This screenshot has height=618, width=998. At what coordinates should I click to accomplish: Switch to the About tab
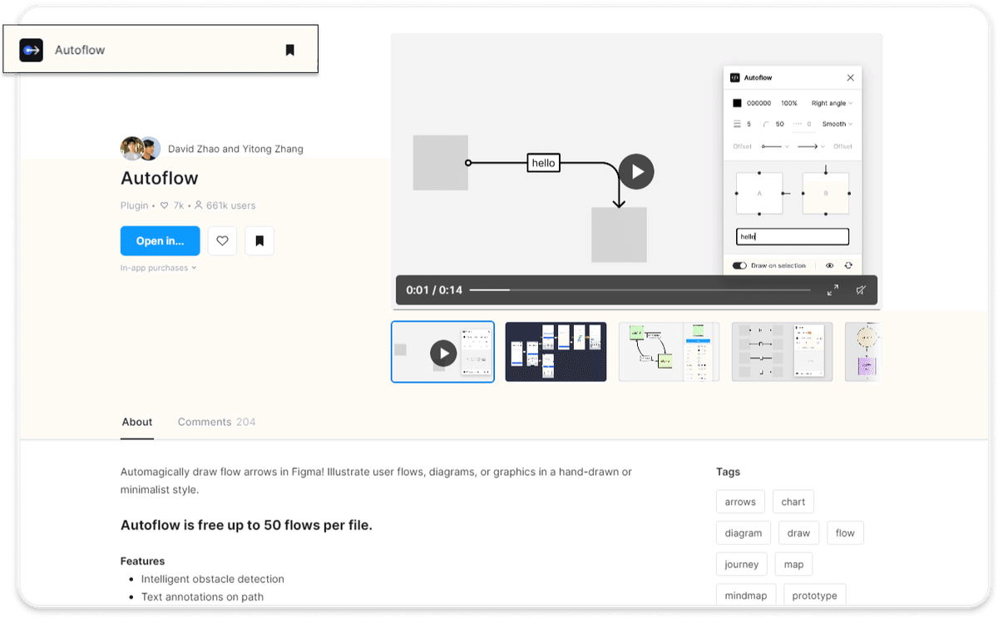coord(137,422)
